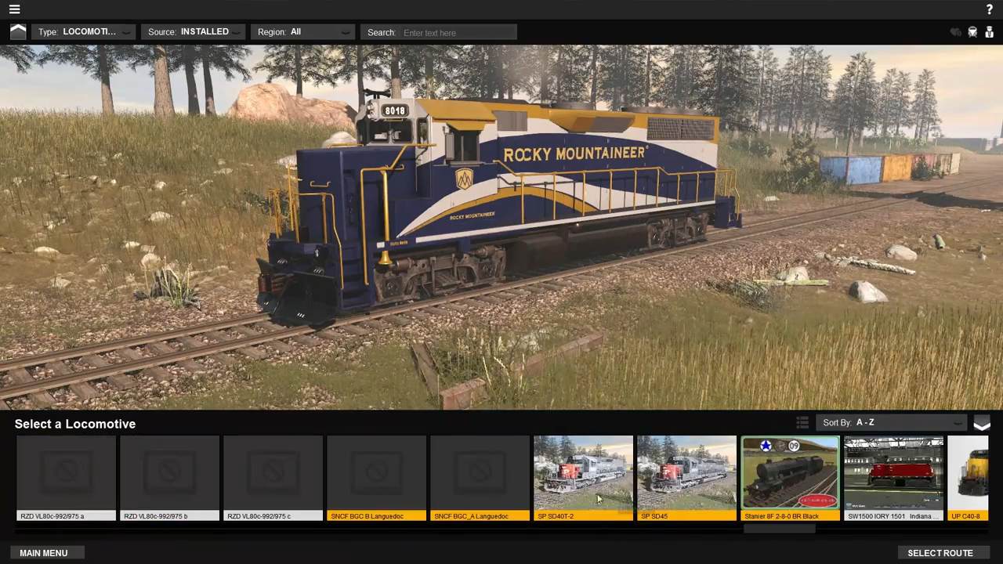Pick the Stanier 8F 2-8-0 BR Black

tap(790, 478)
